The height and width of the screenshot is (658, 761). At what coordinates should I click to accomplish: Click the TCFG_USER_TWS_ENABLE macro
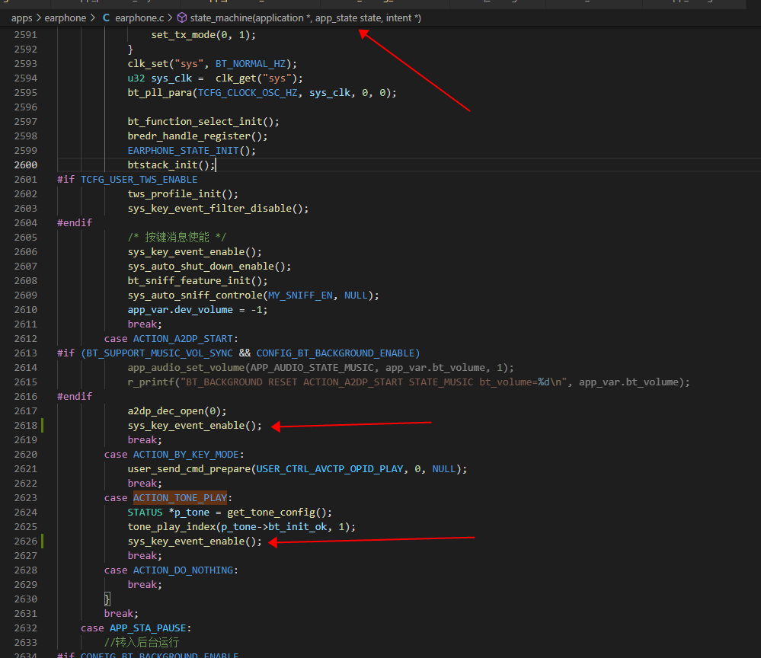click(x=139, y=180)
